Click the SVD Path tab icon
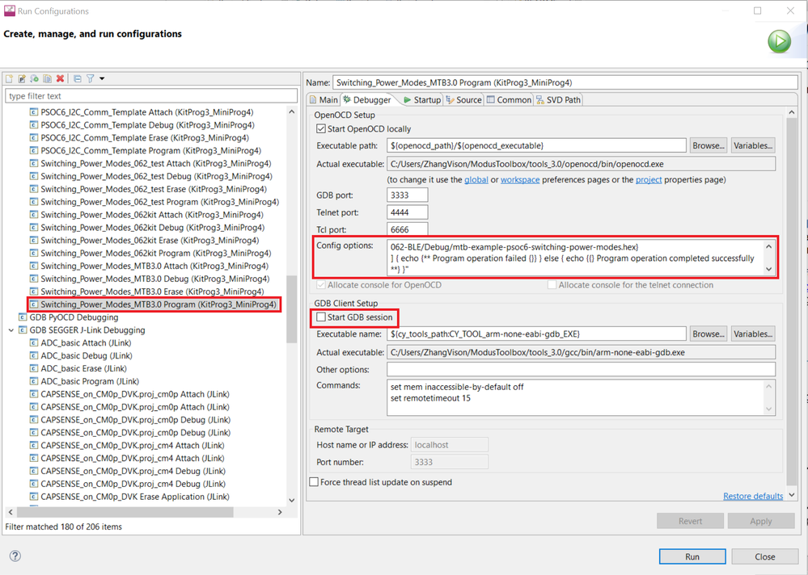The height and width of the screenshot is (575, 808). pyautogui.click(x=540, y=100)
